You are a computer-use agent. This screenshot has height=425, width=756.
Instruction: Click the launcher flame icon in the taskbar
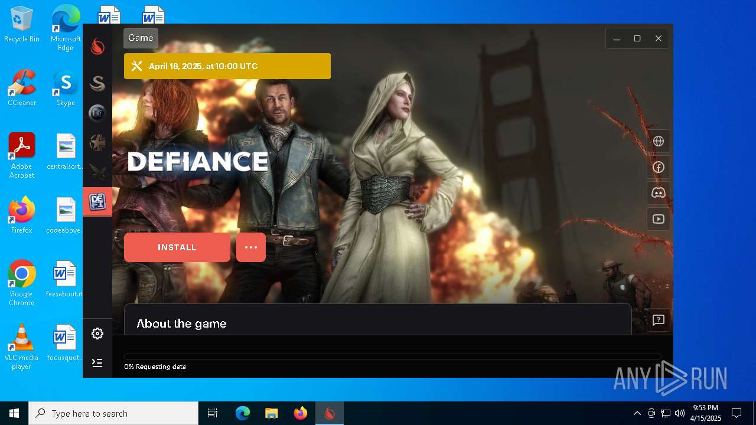(x=329, y=413)
